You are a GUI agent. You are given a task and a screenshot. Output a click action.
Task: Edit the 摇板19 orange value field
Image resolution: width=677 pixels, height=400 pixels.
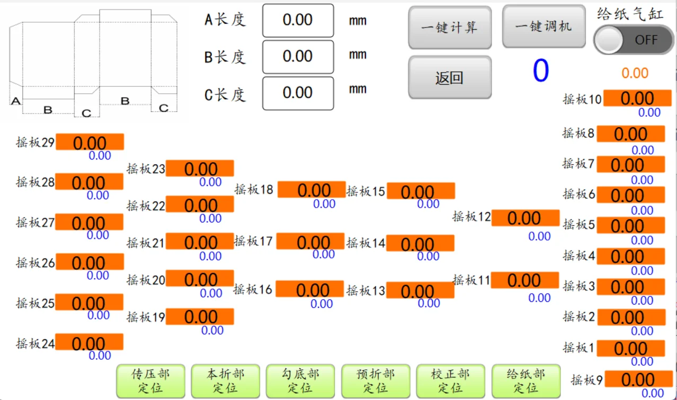[x=200, y=316]
